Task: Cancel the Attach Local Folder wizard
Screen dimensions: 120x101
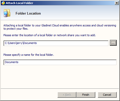Action: pos(107,95)
